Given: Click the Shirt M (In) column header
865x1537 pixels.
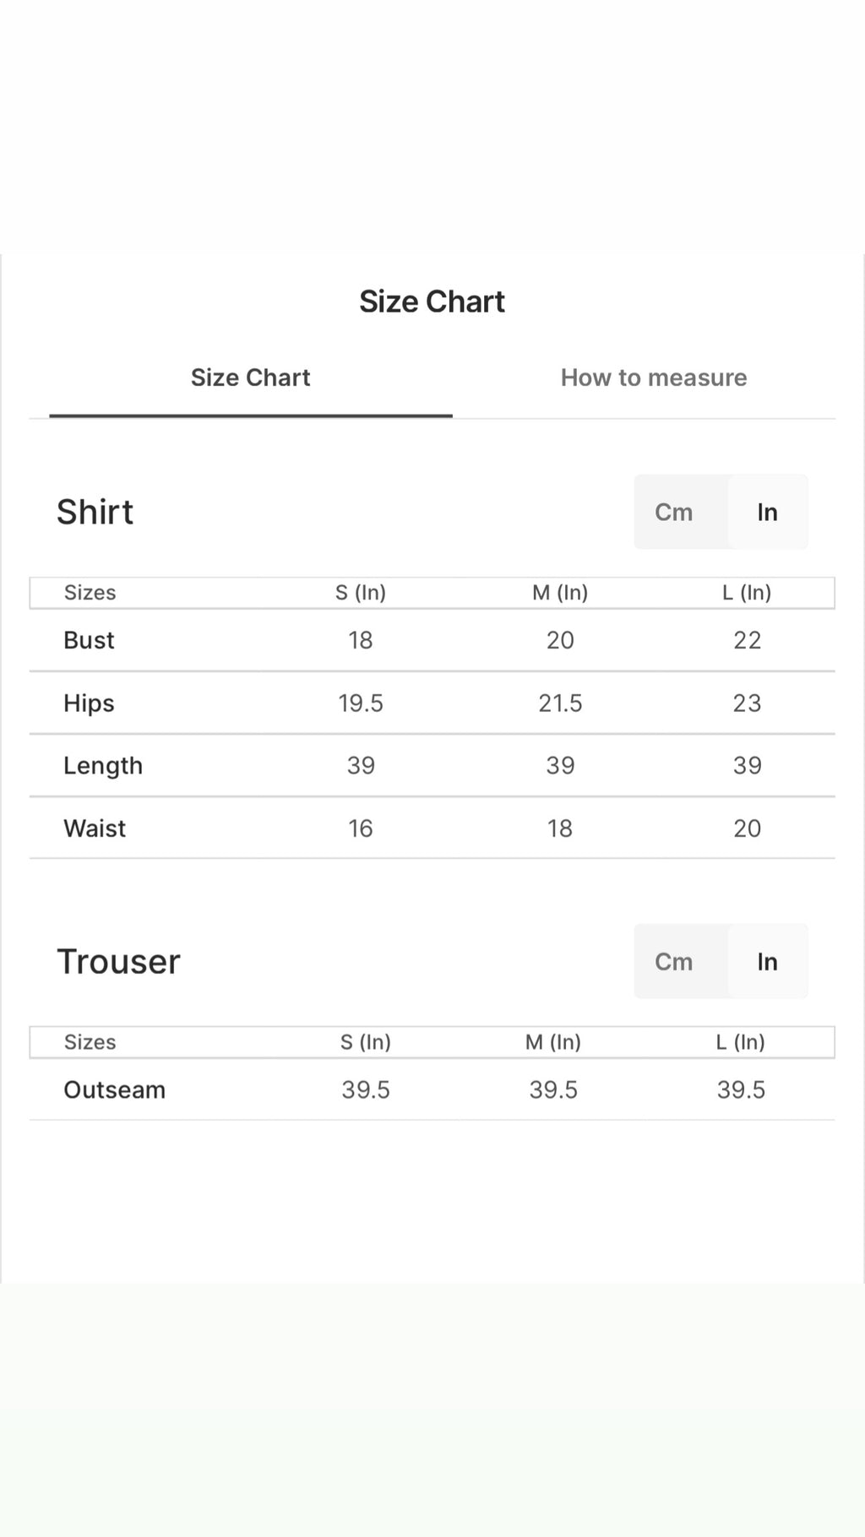Looking at the screenshot, I should (560, 592).
